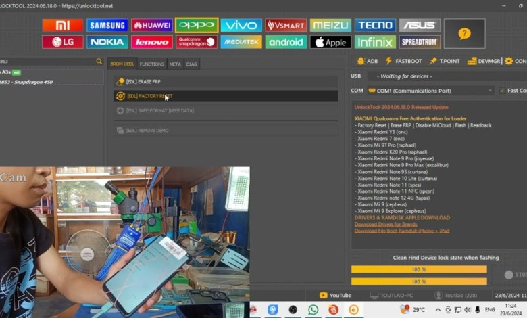Open WhatsApp from the taskbar
Screen dimensions: 527x318
click(313, 309)
